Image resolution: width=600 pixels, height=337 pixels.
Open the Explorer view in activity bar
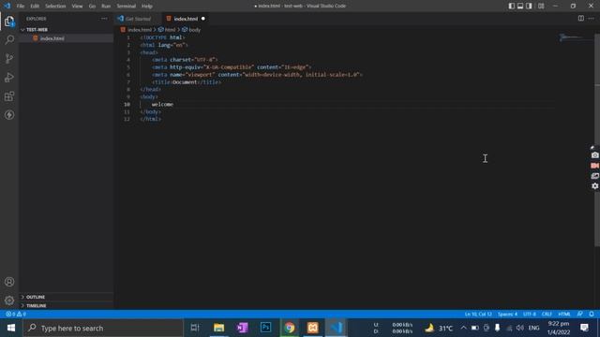point(9,22)
